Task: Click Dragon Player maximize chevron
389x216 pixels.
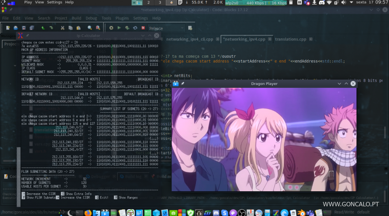Action: point(346,83)
